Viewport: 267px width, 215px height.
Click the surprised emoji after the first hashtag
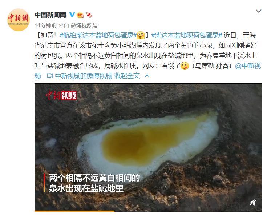click(141, 35)
